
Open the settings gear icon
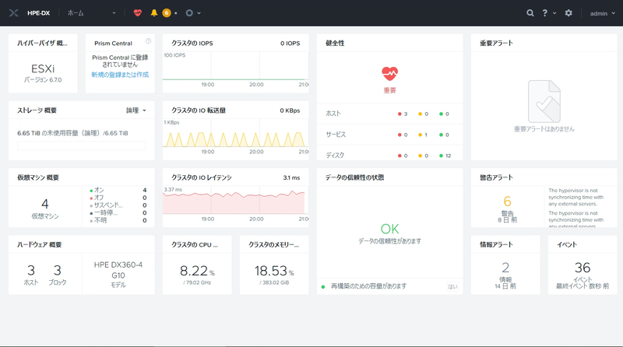click(x=568, y=13)
